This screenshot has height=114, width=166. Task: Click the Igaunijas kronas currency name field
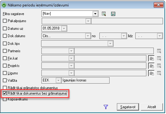pyautogui.click(x=85, y=81)
